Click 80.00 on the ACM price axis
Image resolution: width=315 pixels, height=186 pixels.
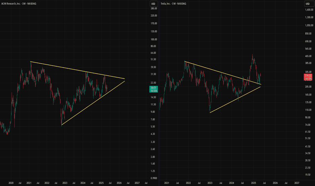pyautogui.click(x=153, y=46)
